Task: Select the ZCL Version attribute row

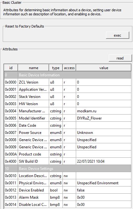Action: pos(68,82)
